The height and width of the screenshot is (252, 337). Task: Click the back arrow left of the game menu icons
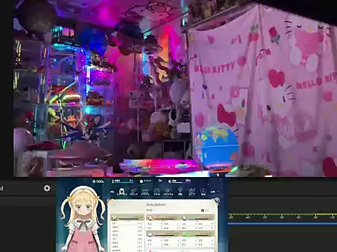tap(112, 192)
